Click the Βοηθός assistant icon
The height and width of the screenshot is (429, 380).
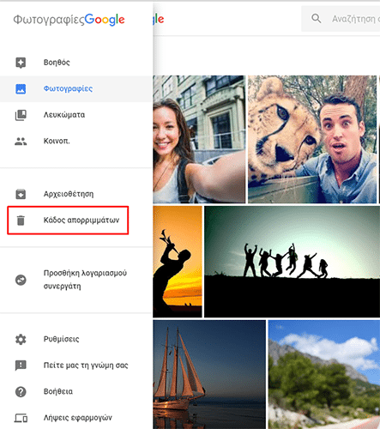click(x=21, y=63)
